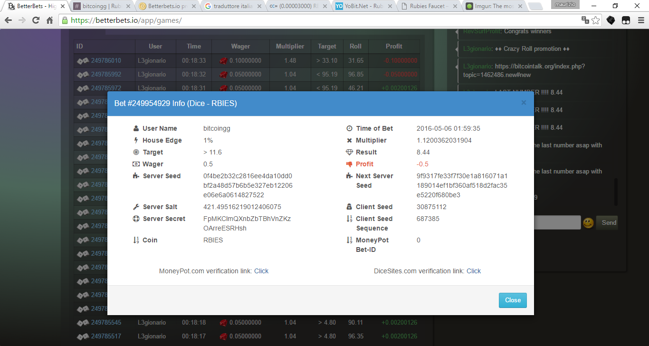
Task: Reload the page with the refresh icon
Action: (36, 20)
